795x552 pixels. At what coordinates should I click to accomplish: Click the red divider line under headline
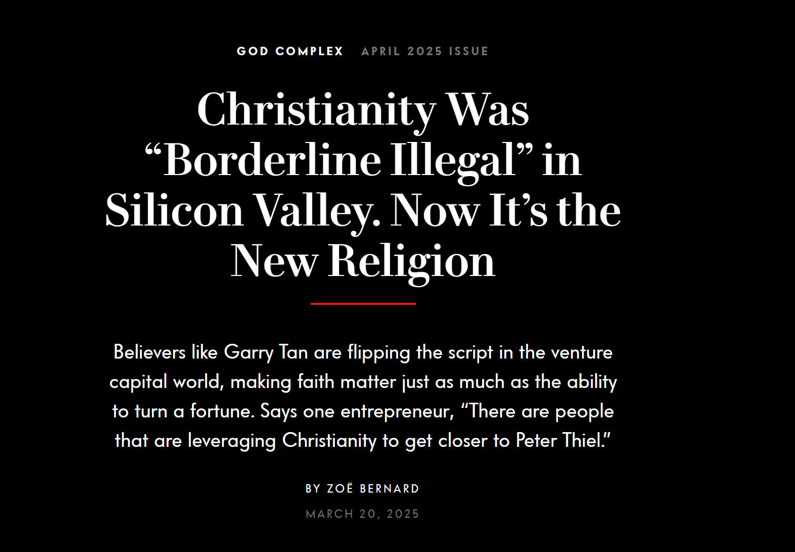(x=363, y=303)
